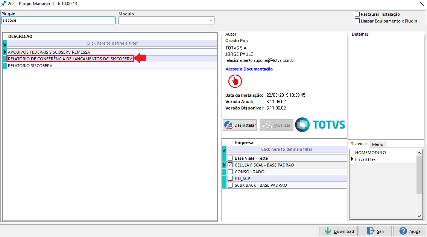Click the Detalhes text area
The height and width of the screenshot is (237, 427).
(386, 88)
